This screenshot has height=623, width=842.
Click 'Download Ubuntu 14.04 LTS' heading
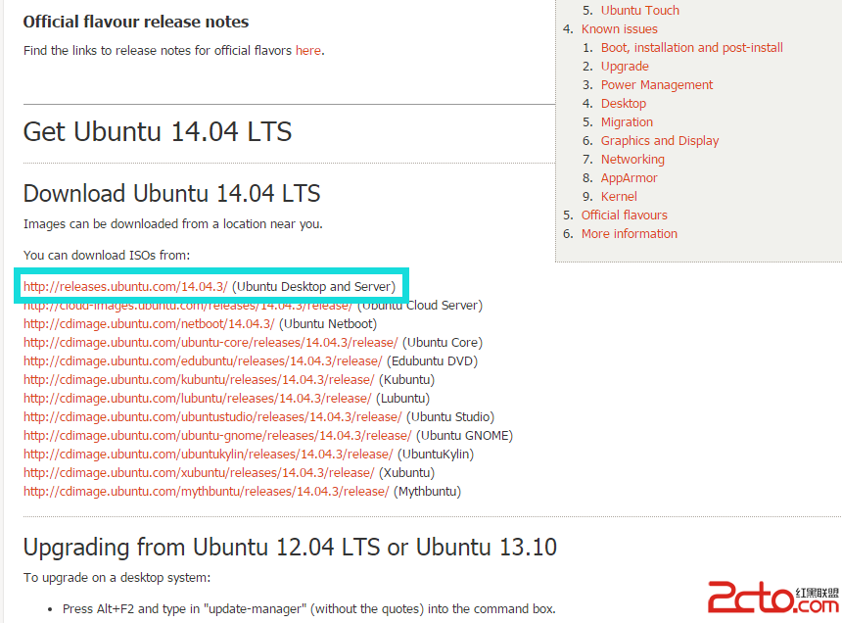(172, 193)
